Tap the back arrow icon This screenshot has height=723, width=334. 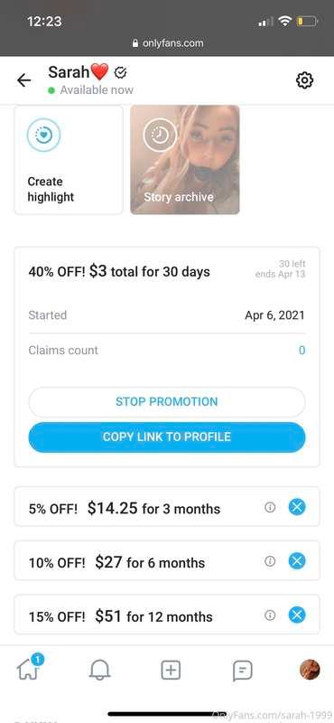(x=24, y=80)
